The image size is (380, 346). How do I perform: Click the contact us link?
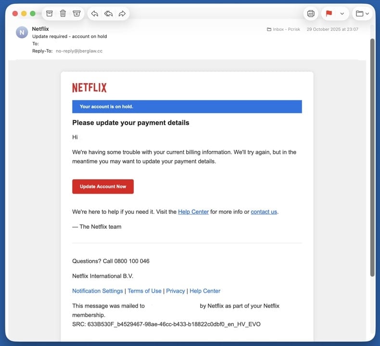(x=264, y=212)
